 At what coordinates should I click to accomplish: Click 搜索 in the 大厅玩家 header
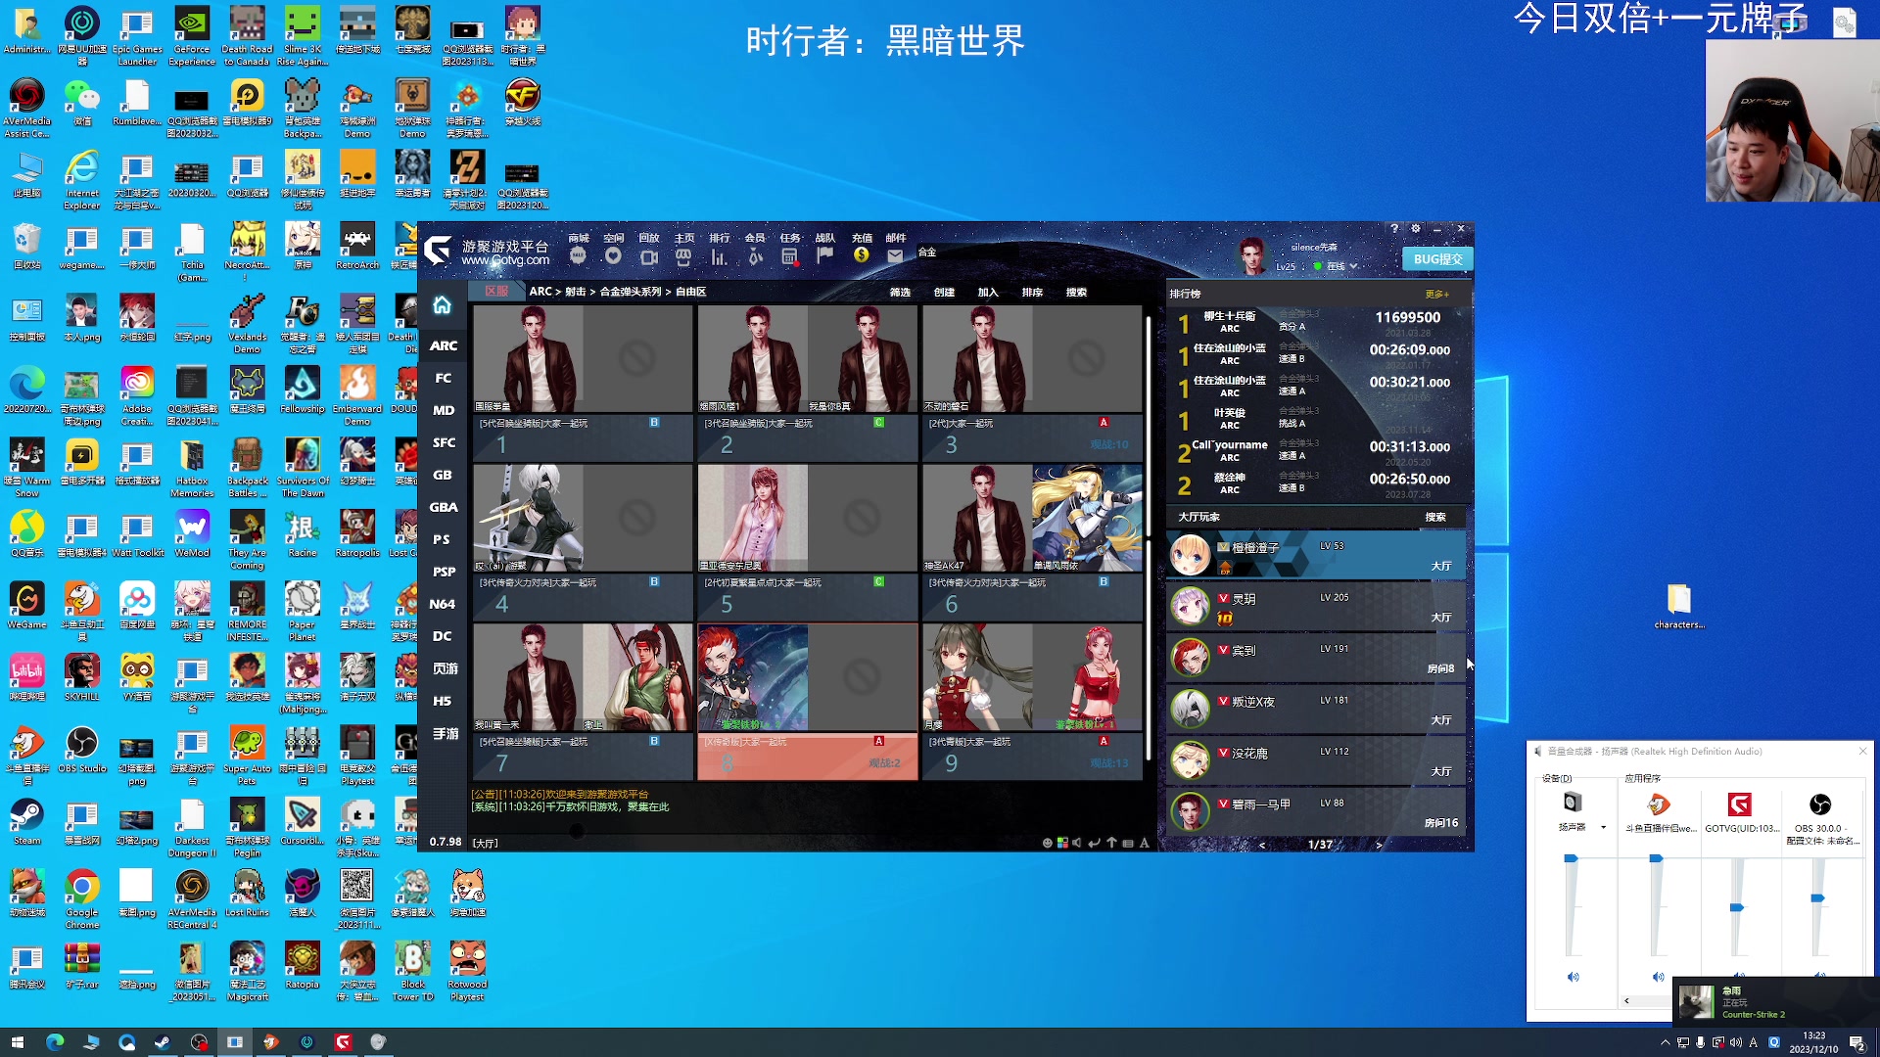point(1435,517)
